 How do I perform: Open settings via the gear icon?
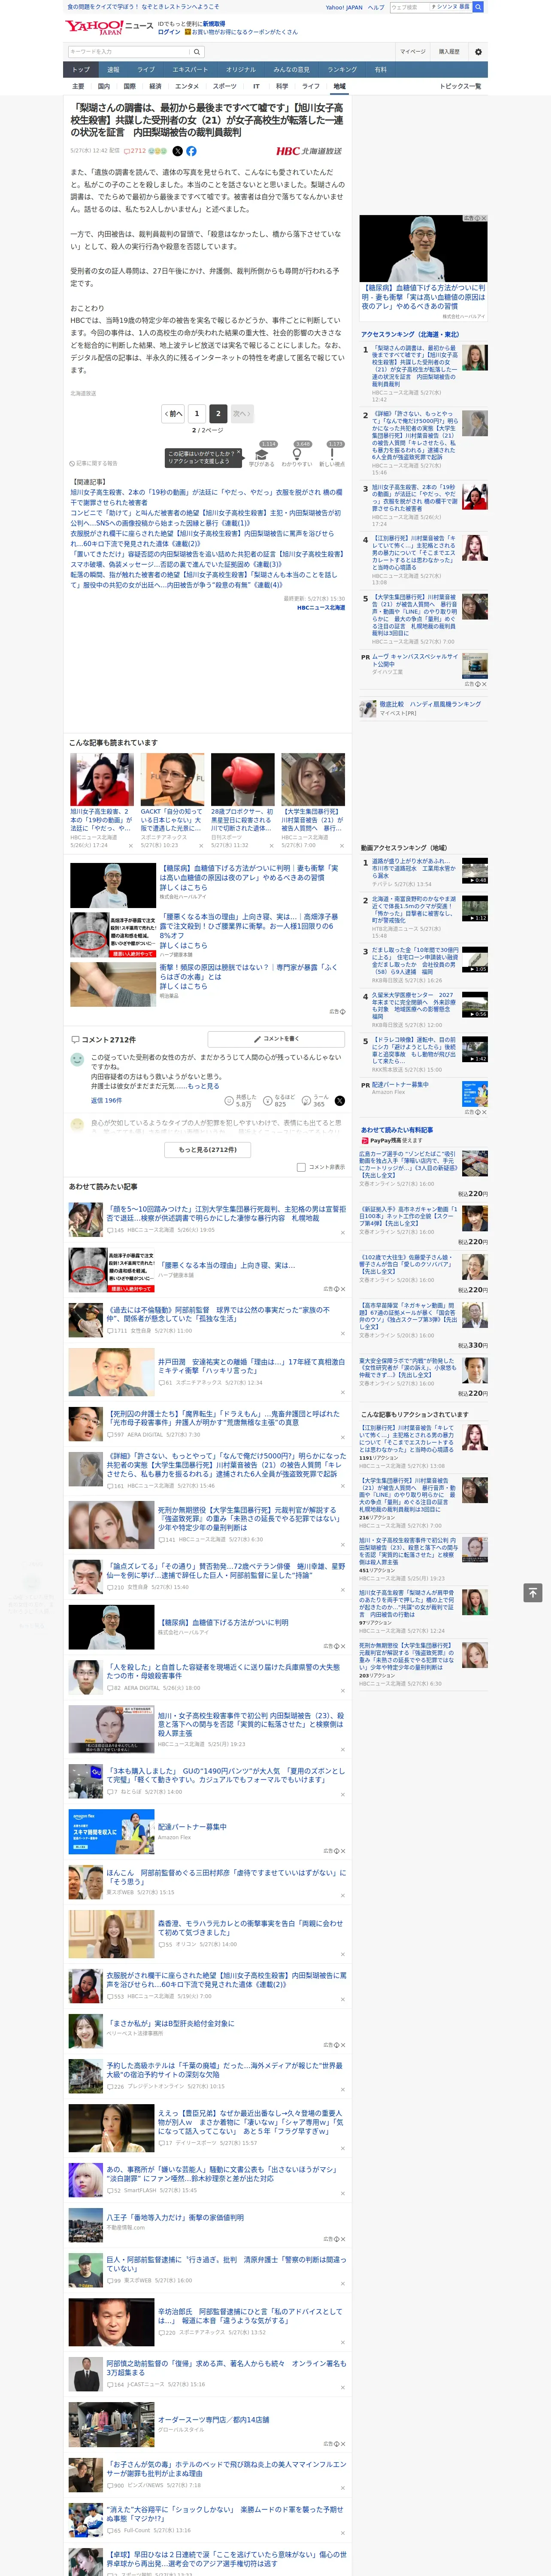point(478,52)
